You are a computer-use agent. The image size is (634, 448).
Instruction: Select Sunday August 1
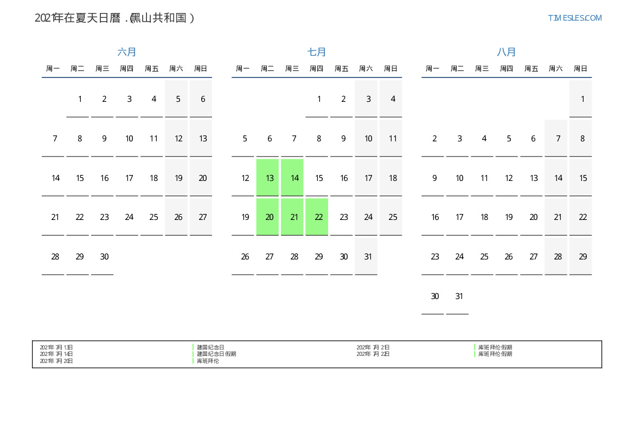(582, 99)
